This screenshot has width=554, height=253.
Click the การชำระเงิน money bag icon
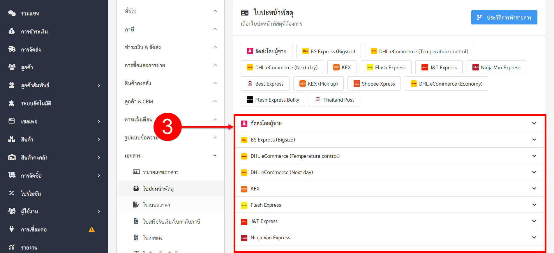pos(12,31)
